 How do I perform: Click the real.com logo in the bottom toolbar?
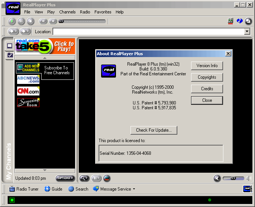point(248,189)
